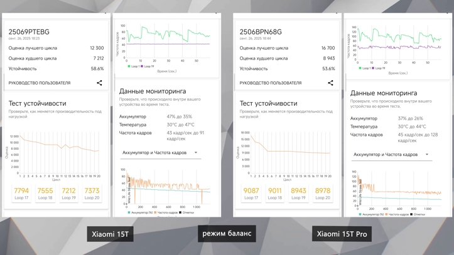Screen dimensions: 454x255
Task: Click the Xiaomi 15T caption label
Action: [110, 234]
